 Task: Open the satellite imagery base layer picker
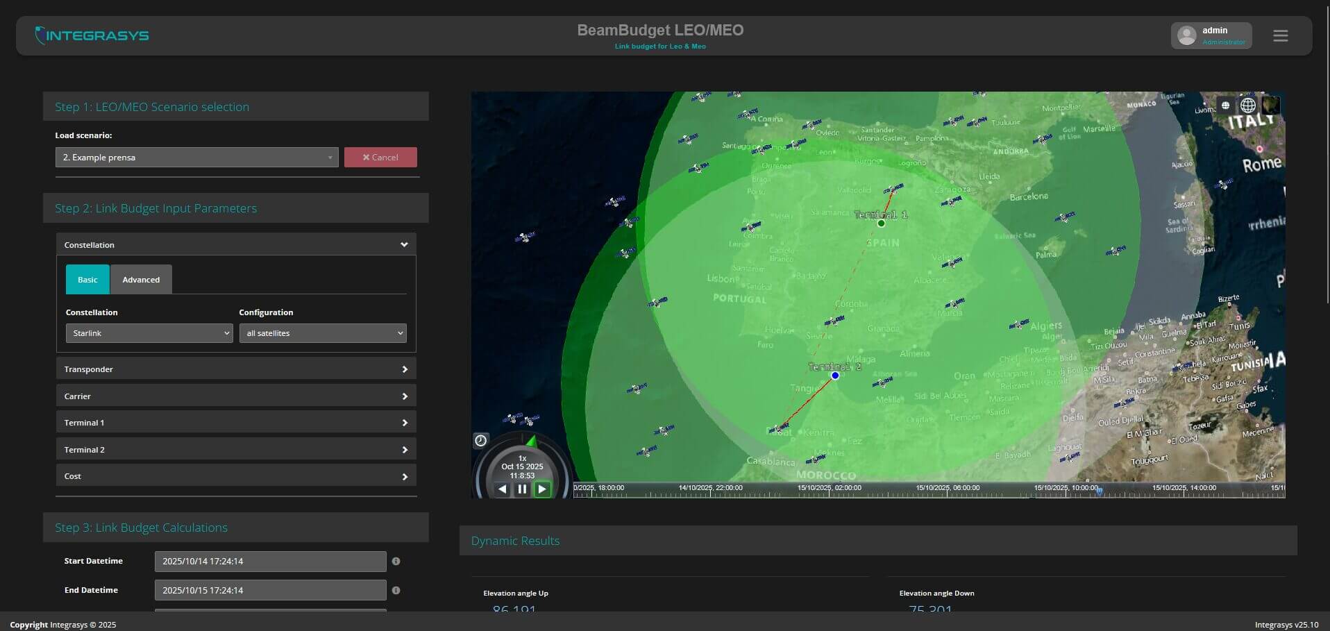1270,106
